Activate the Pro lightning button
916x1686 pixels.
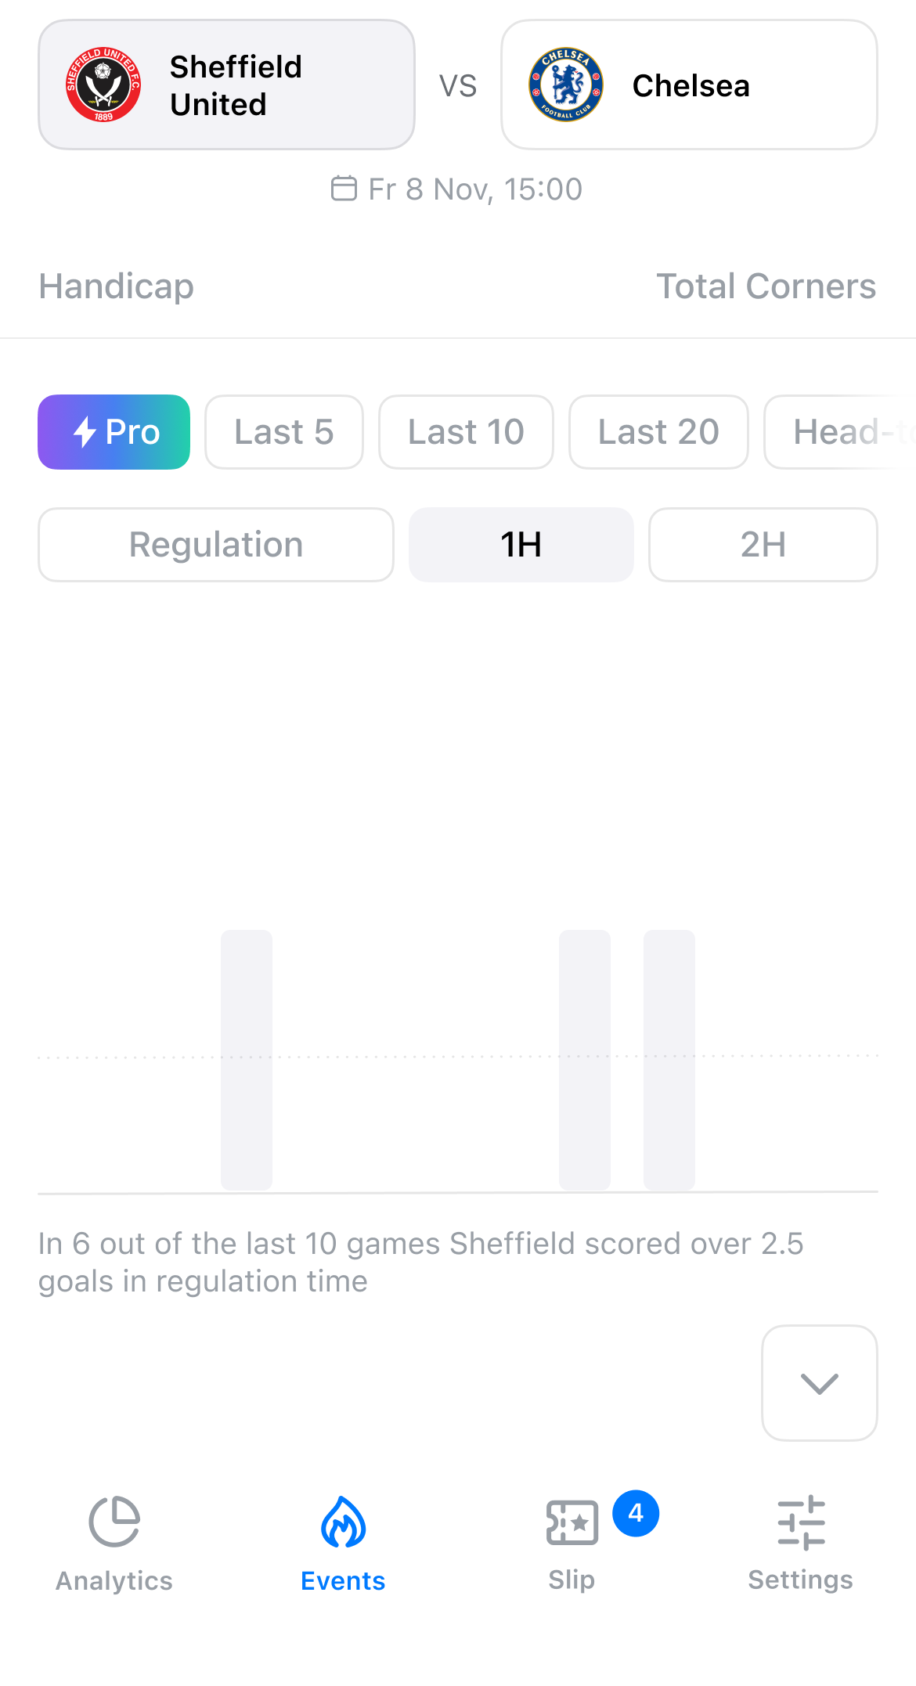pos(114,432)
